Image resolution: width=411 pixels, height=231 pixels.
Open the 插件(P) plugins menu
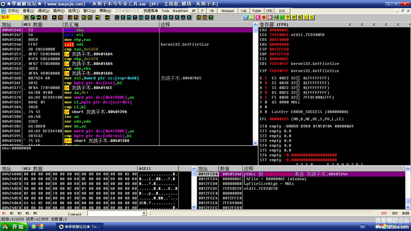tap(59, 11)
